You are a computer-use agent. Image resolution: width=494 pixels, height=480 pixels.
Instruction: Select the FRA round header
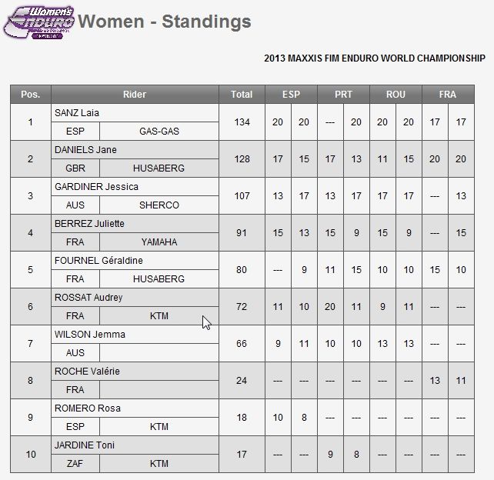(x=448, y=94)
